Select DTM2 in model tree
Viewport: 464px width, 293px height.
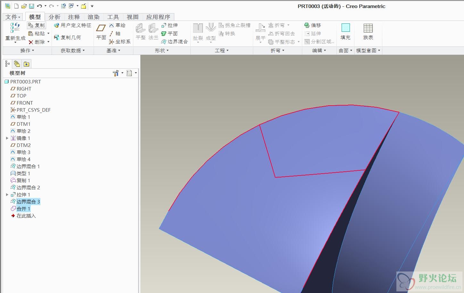pyautogui.click(x=21, y=145)
